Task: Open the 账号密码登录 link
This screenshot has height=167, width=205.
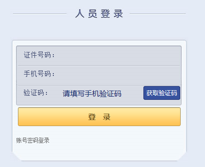Action: (x=33, y=140)
